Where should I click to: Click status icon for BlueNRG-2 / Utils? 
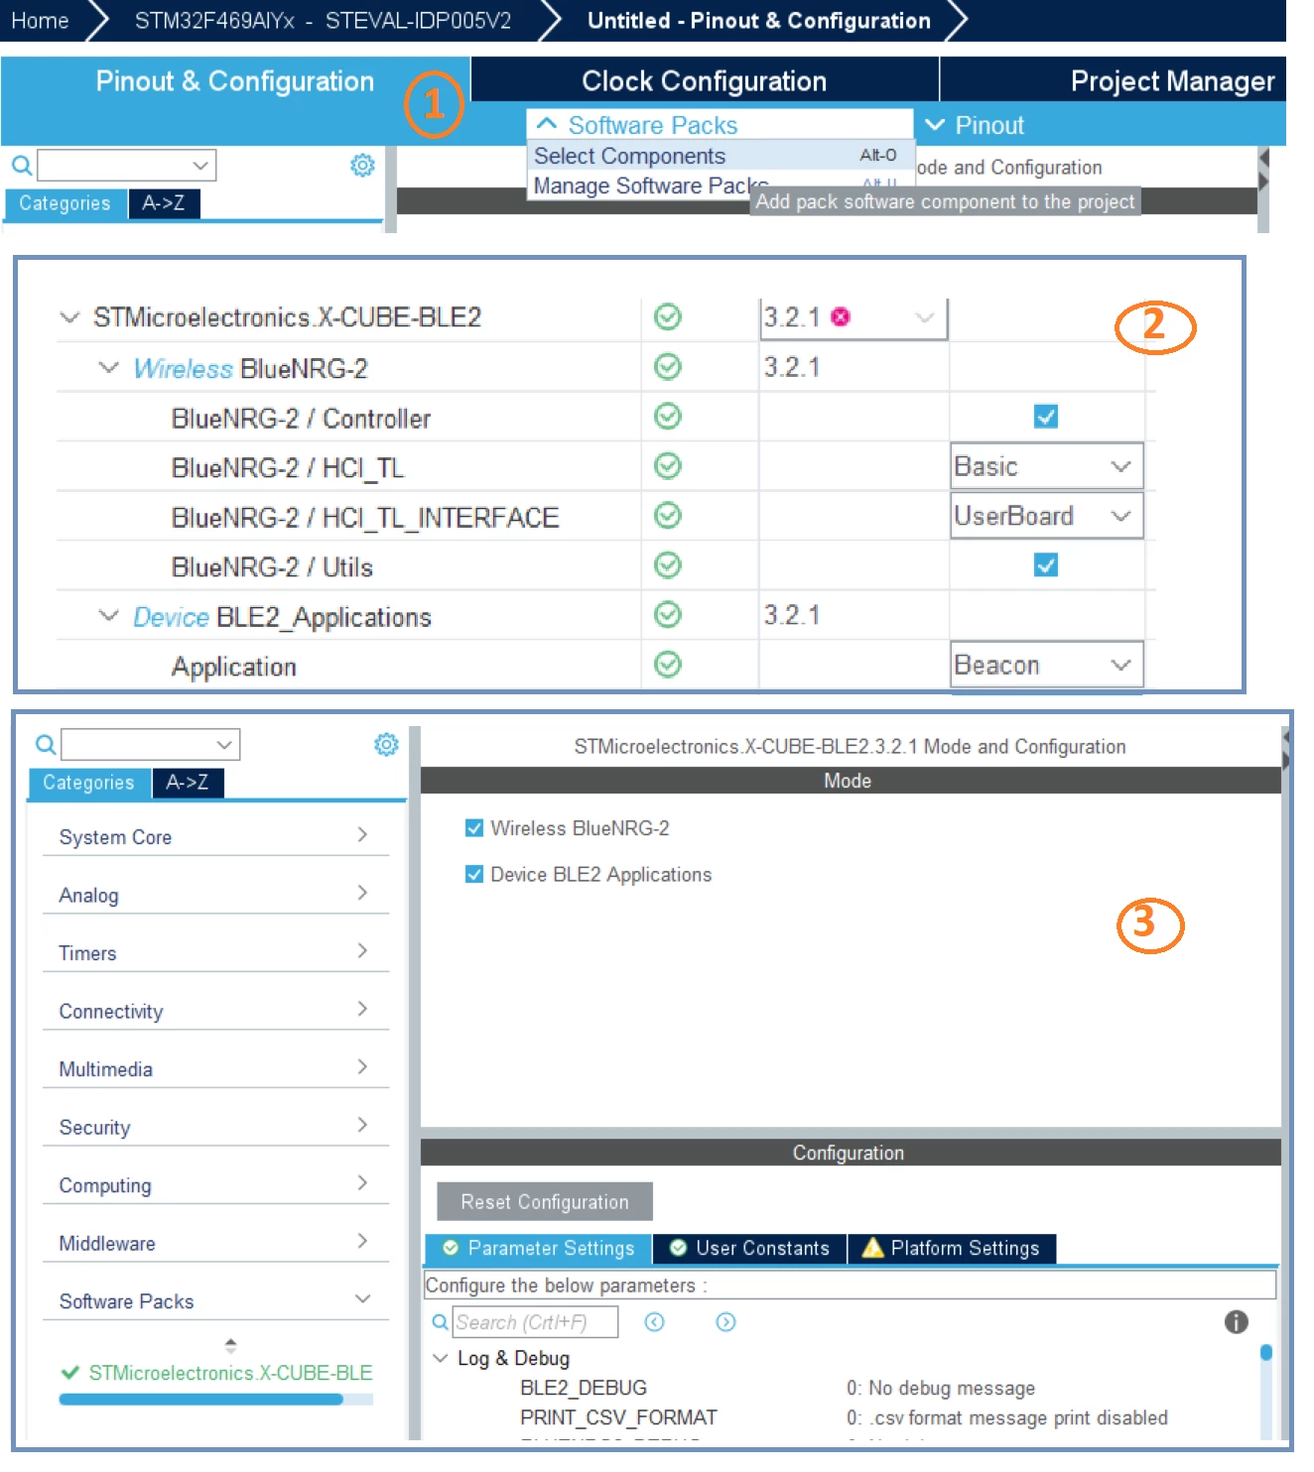point(668,564)
